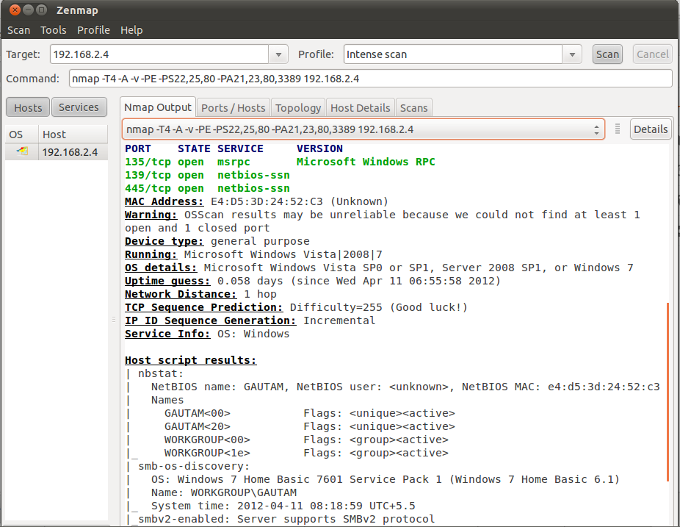Open the Help menu

[131, 30]
